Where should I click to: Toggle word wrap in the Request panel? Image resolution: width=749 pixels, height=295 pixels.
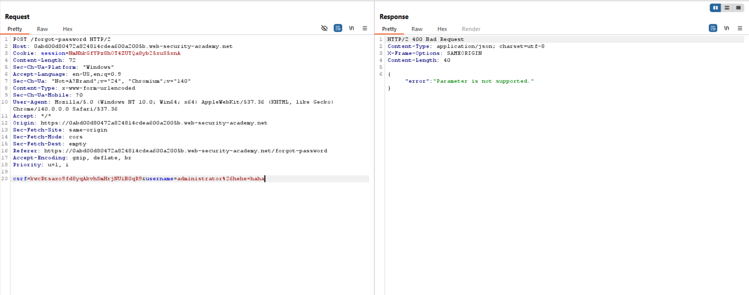point(338,28)
